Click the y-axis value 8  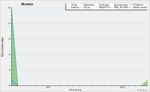9,39
